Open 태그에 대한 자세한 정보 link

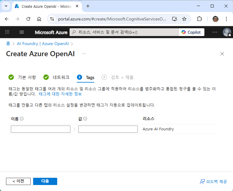(x=60, y=94)
